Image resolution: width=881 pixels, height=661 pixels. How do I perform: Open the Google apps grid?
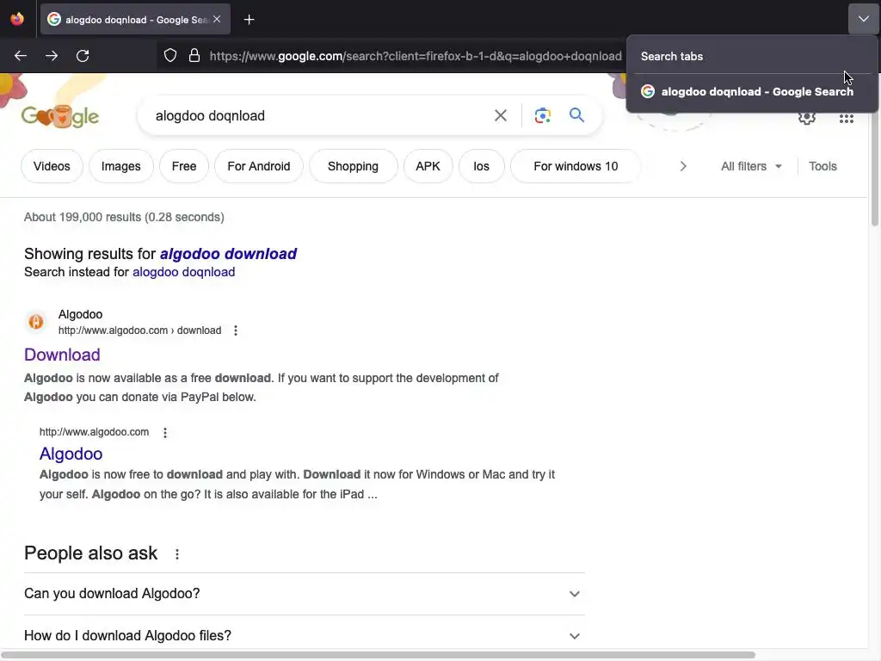point(847,119)
